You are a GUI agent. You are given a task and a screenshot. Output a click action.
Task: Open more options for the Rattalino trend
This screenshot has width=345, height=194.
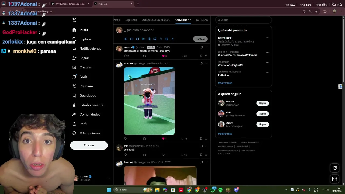267,72
